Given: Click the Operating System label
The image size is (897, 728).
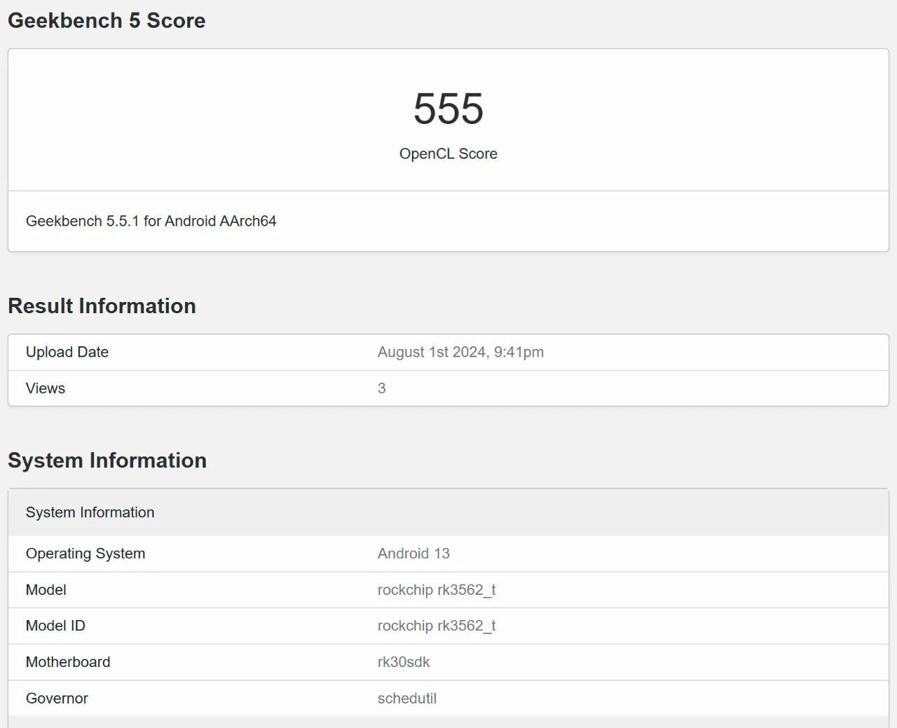Looking at the screenshot, I should 85,554.
